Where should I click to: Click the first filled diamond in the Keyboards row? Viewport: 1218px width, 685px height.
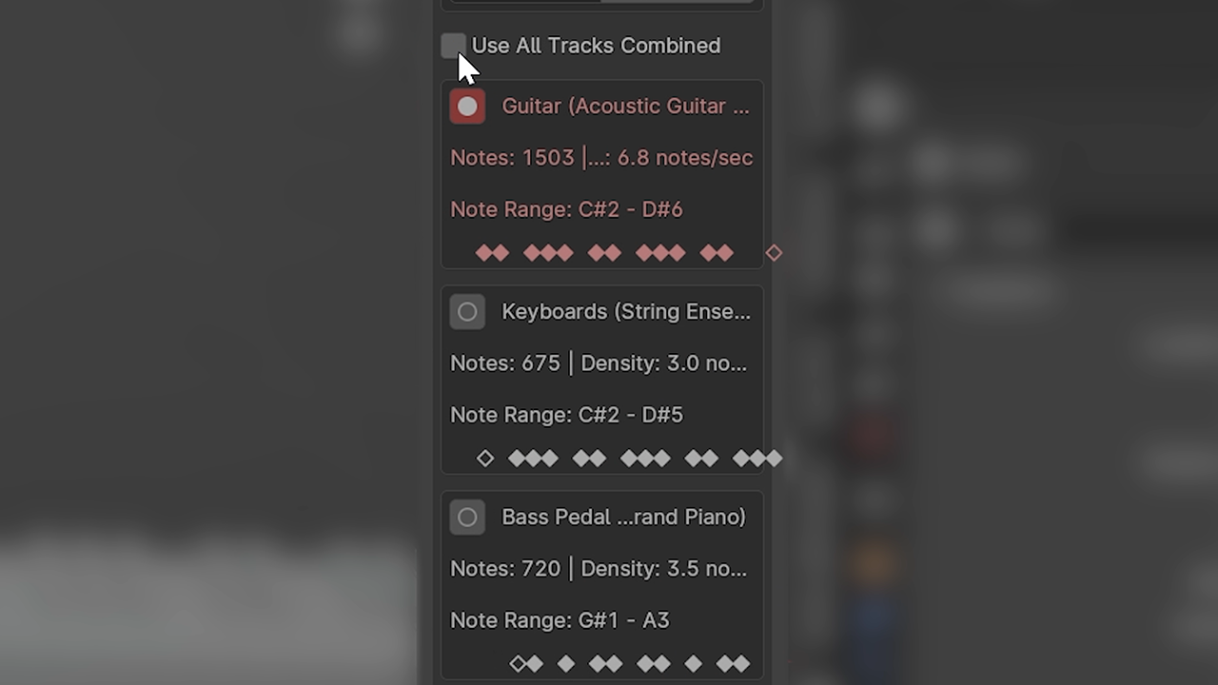coord(518,459)
